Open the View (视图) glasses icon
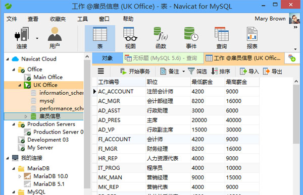303x195 pixels. [130, 38]
